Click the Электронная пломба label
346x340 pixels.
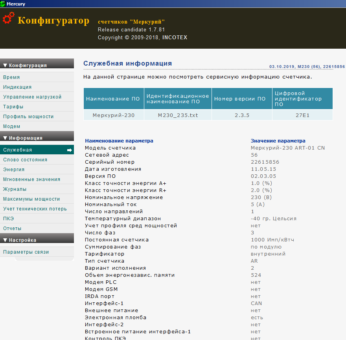116,318
